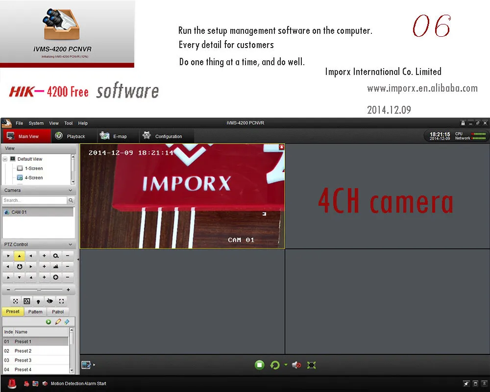490x392 pixels.
Task: Collapse the PTZ Control panel chevron
Action: tap(70, 245)
